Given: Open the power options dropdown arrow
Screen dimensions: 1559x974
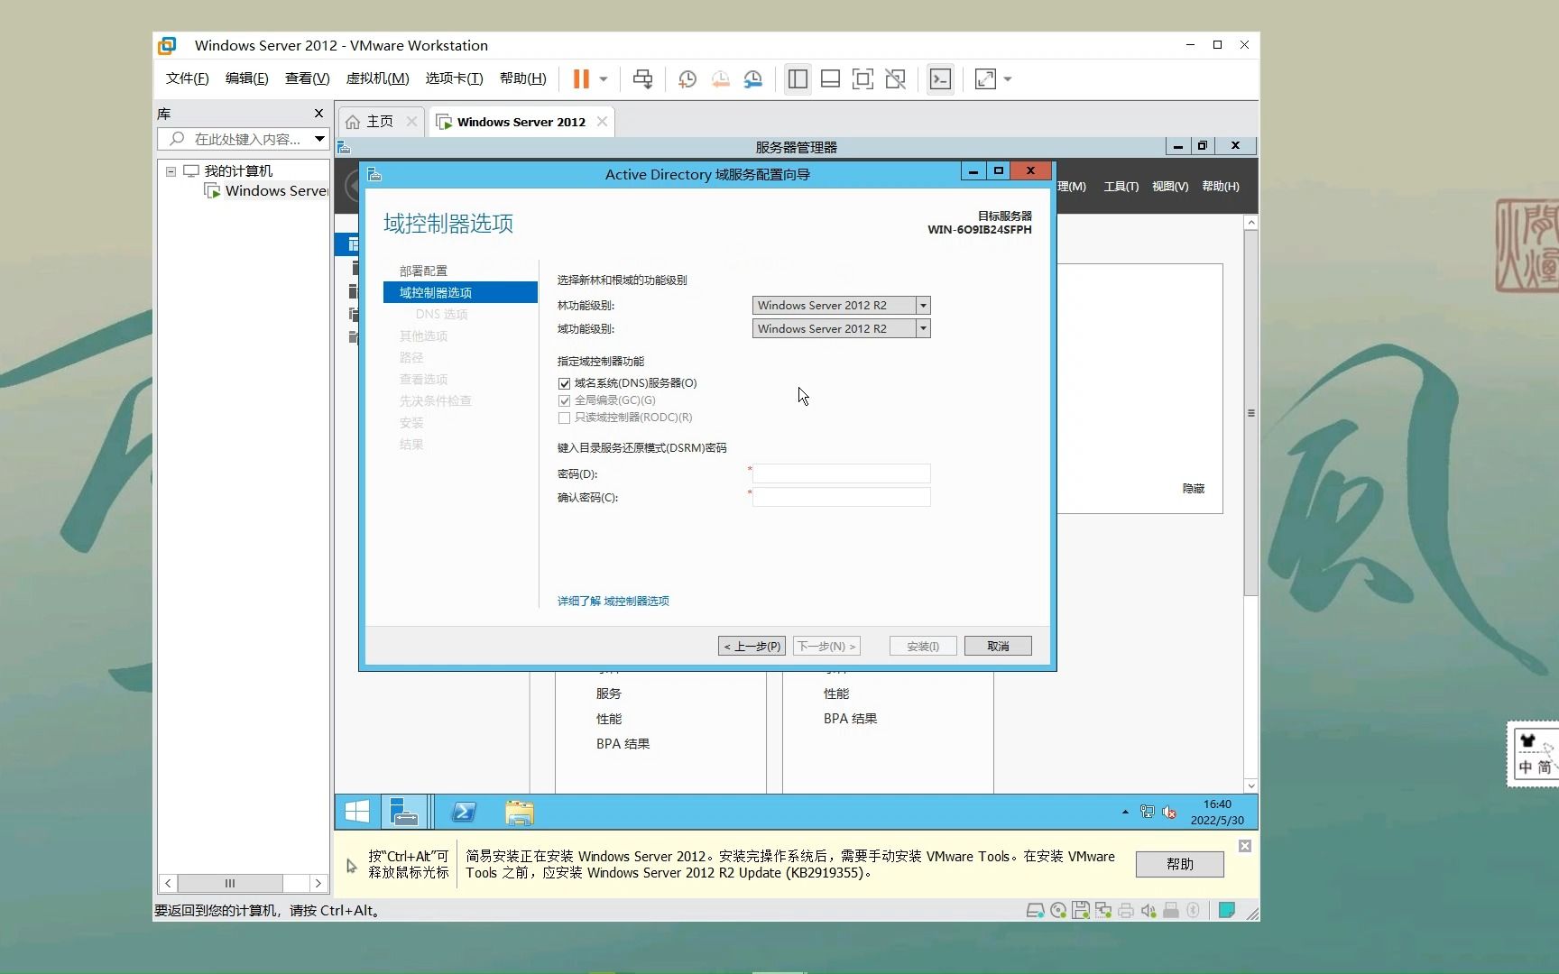Looking at the screenshot, I should (604, 79).
